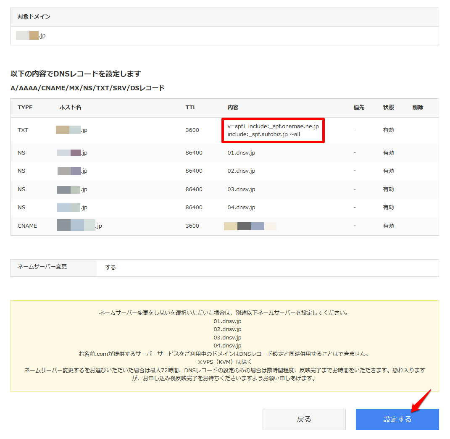450x439 pixels.
Task: Click the ネームサーバー変更 label
Action: click(42, 267)
